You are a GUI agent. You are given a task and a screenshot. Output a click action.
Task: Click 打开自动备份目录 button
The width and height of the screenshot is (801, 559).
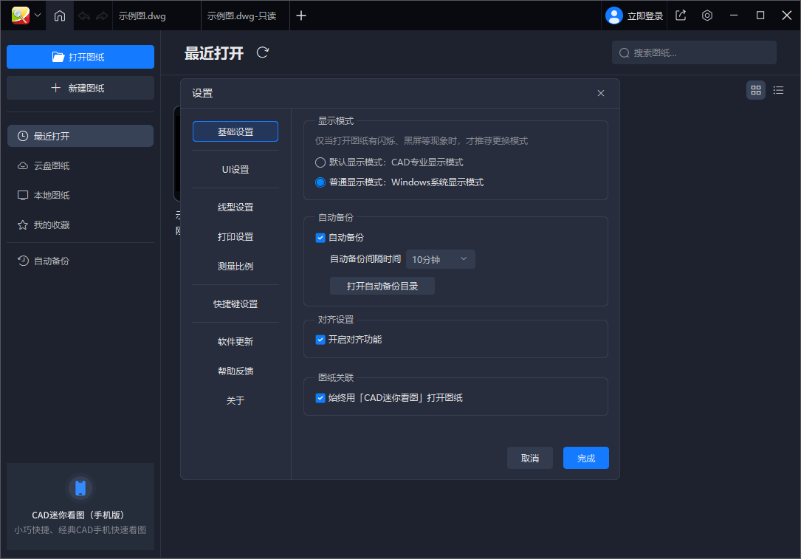coord(382,287)
